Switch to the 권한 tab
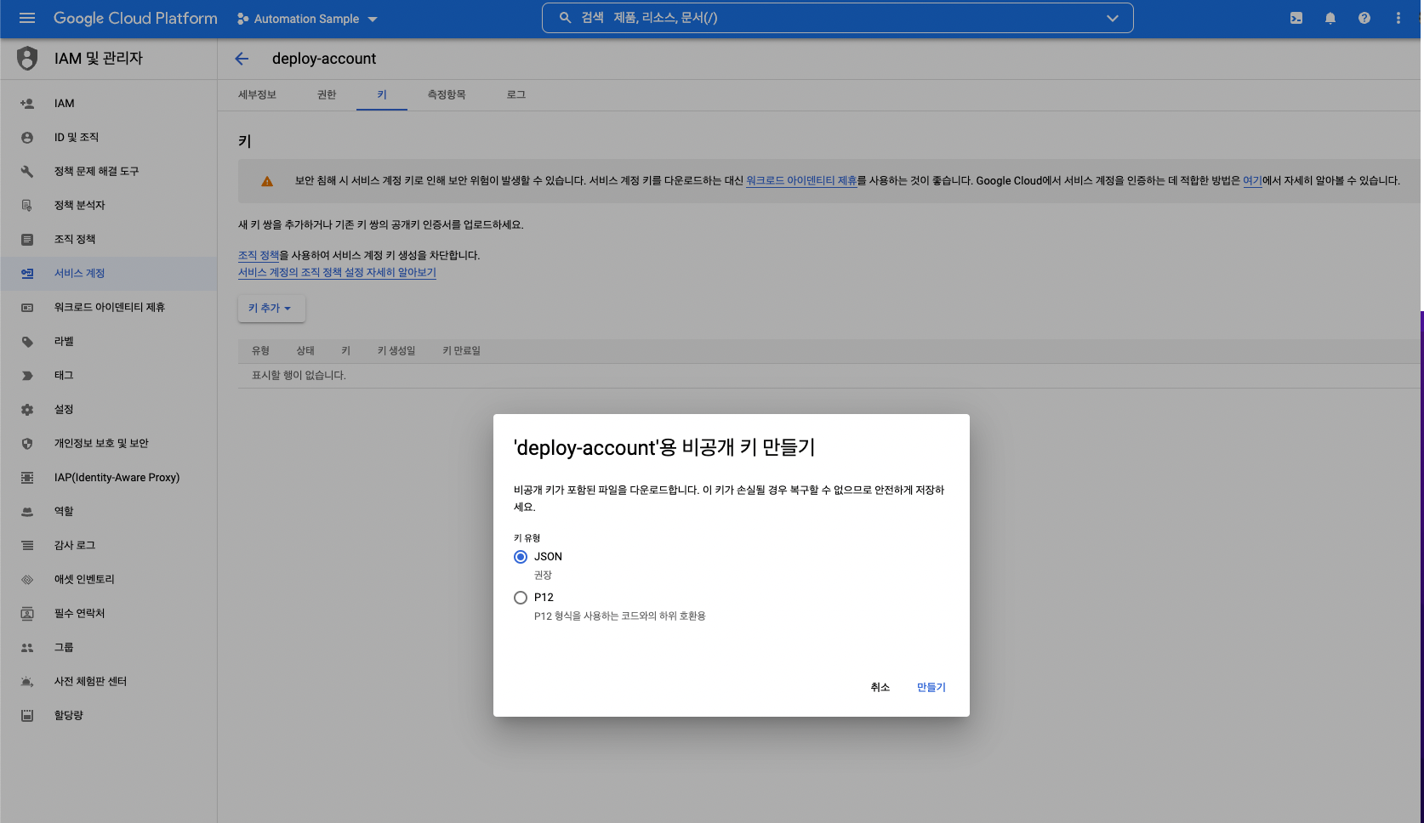Image resolution: width=1424 pixels, height=823 pixels. [x=327, y=94]
